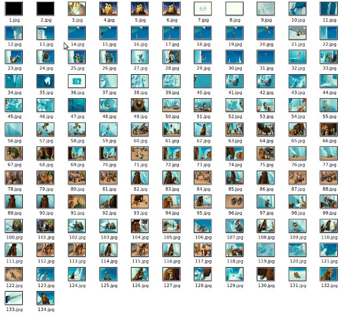Open the 36.jpg title card thumbnail
The height and width of the screenshot is (315, 343).
(x=77, y=81)
